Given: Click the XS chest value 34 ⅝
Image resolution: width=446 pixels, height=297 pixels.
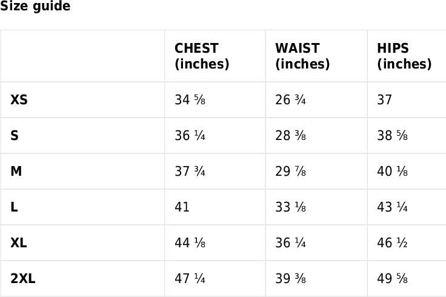Looking at the screenshot, I should pos(190,100).
